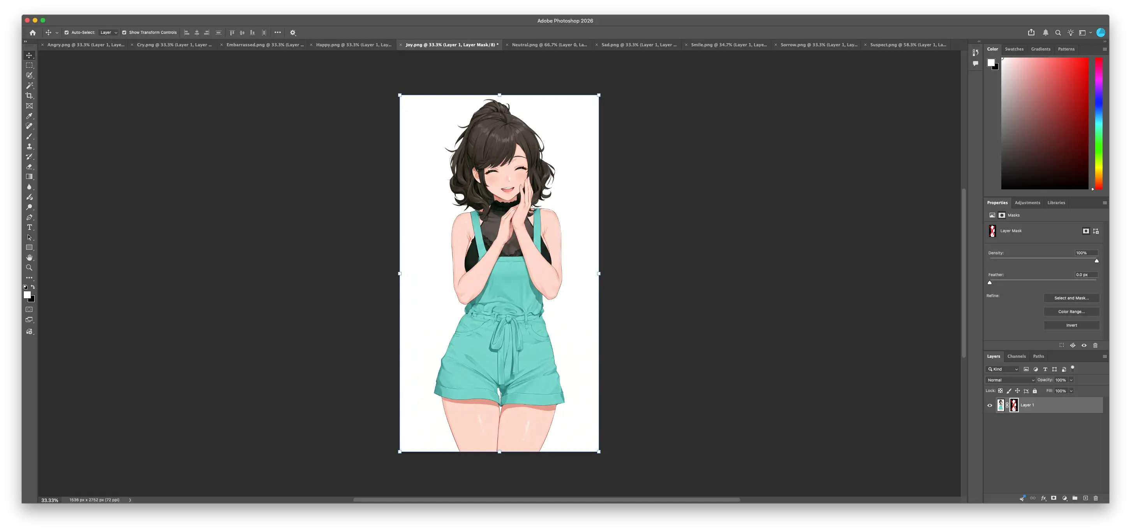This screenshot has height=532, width=1131.
Task: Open the Share icon in top bar
Action: click(1031, 32)
